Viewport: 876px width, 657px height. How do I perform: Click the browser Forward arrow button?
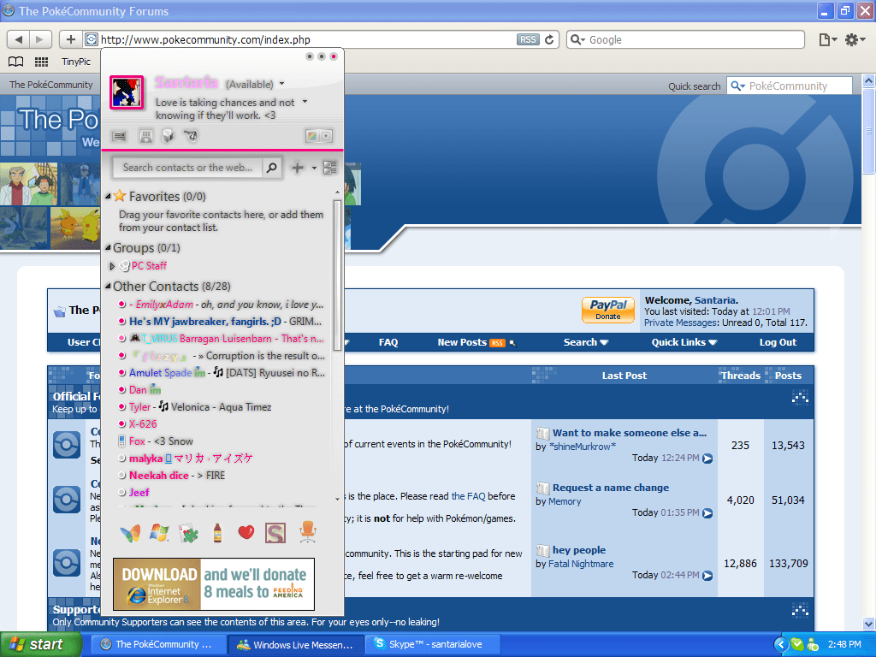click(x=39, y=39)
